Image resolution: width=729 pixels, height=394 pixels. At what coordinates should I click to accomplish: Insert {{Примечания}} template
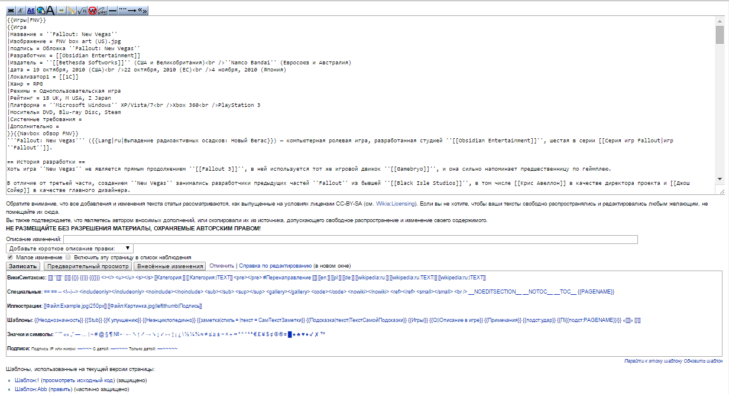point(503,320)
